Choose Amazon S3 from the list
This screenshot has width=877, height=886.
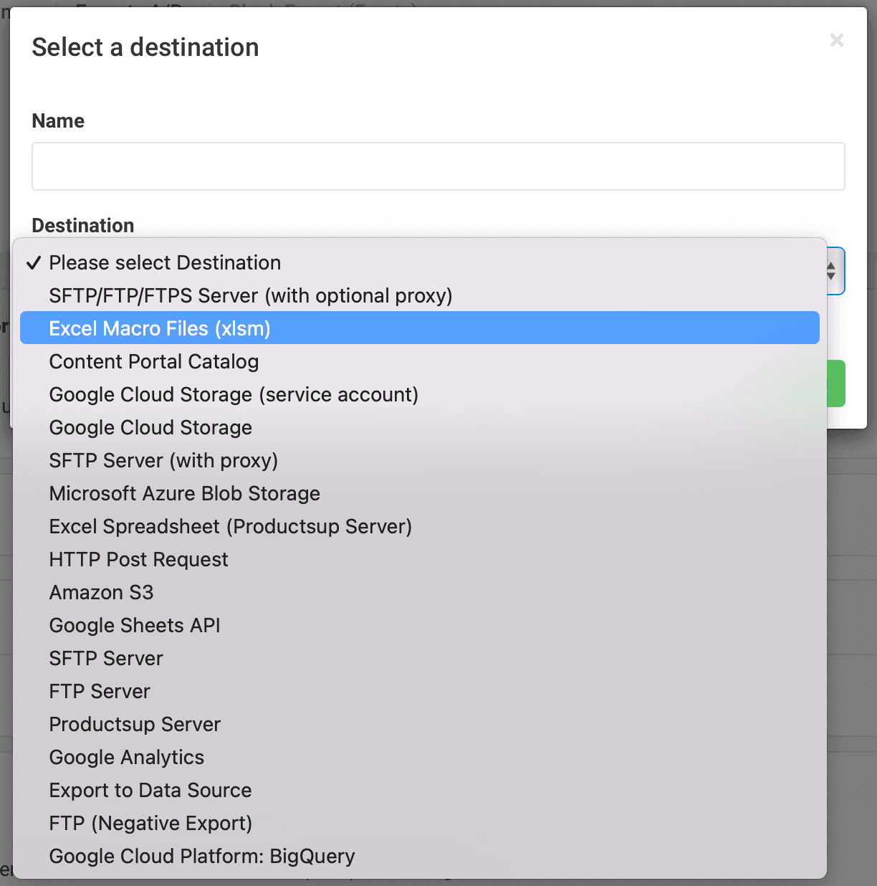tap(101, 592)
